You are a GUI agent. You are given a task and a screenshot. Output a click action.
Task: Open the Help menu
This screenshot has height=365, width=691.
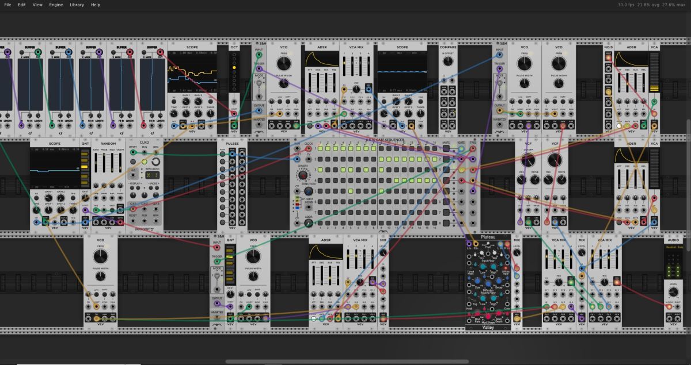(96, 5)
